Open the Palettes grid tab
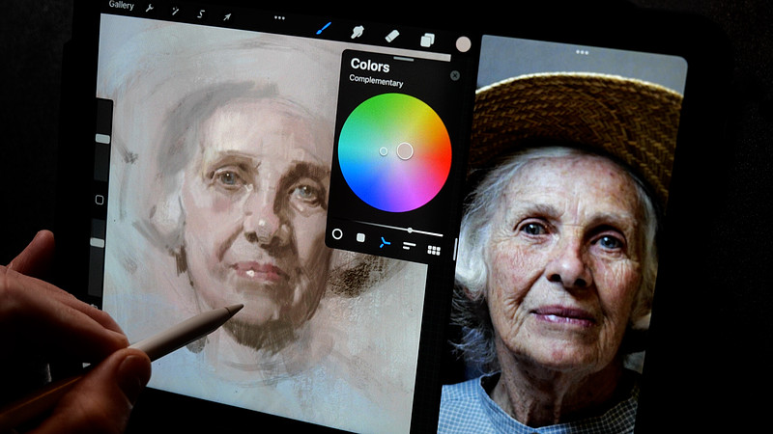Image resolution: width=773 pixels, height=434 pixels. (x=434, y=251)
